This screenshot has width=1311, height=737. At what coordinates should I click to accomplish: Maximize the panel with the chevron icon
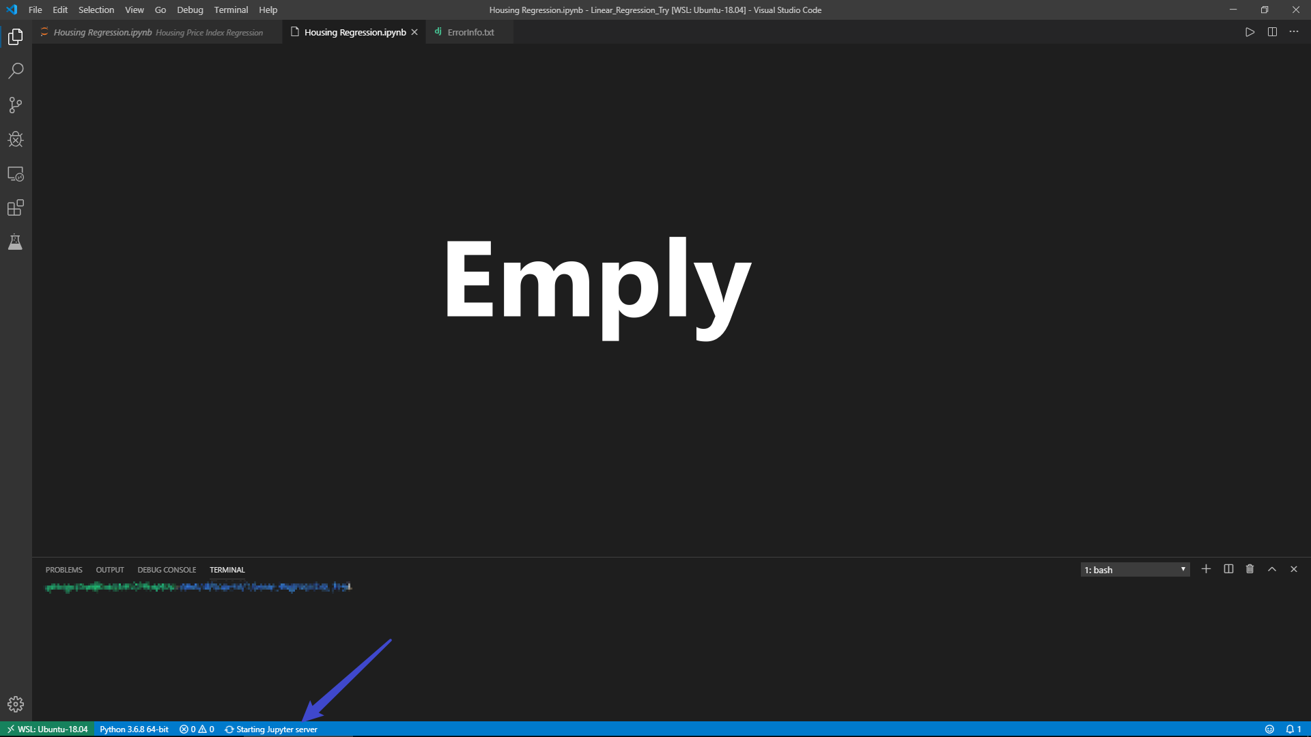click(1272, 569)
